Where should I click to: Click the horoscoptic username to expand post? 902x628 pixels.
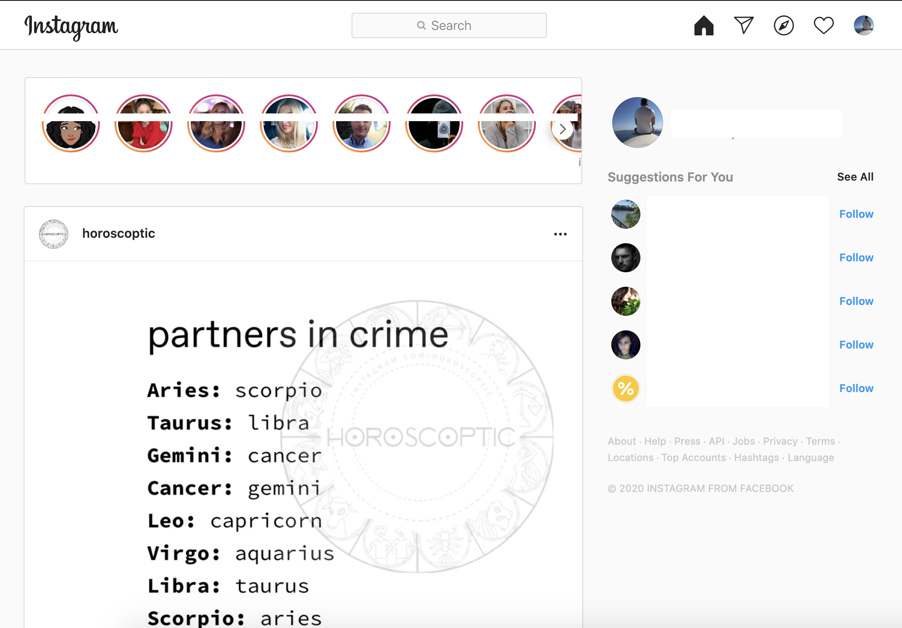pos(117,234)
